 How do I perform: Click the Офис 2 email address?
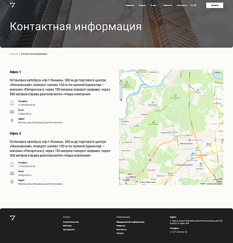tap(25, 175)
